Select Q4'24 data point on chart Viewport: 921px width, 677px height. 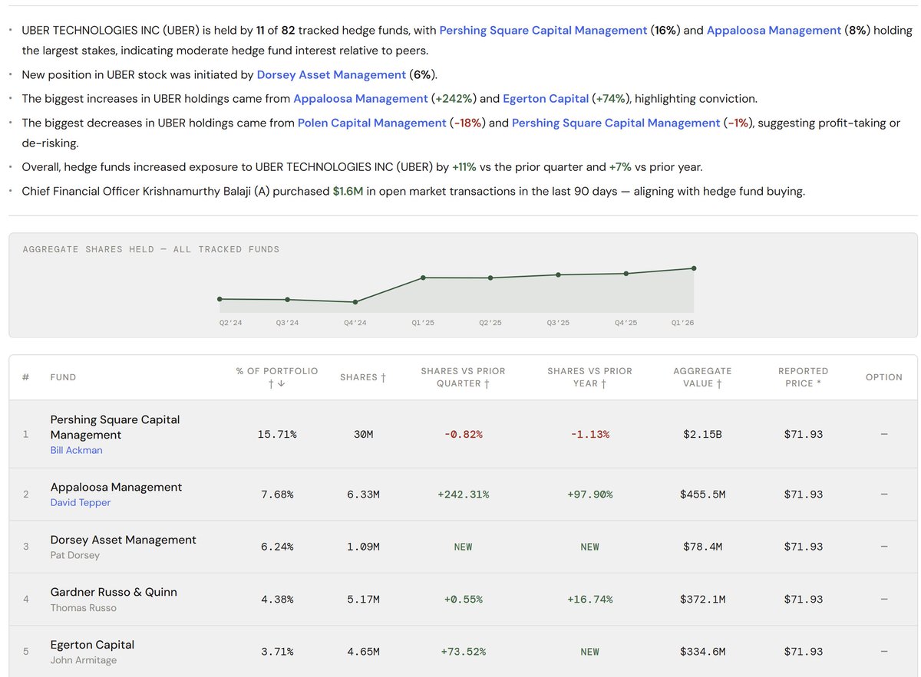click(355, 302)
